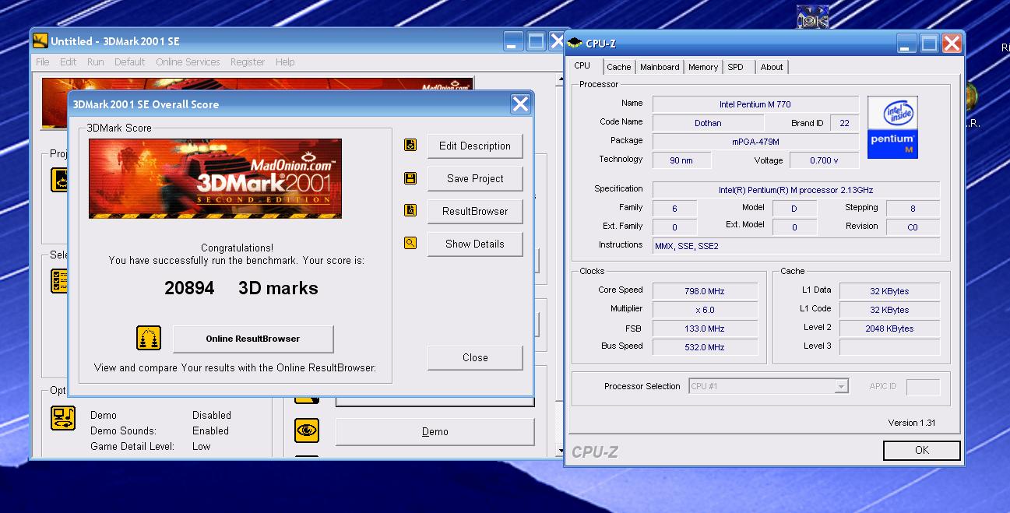Click the Specification field text
Image resolution: width=1010 pixels, height=513 pixels.
click(796, 190)
